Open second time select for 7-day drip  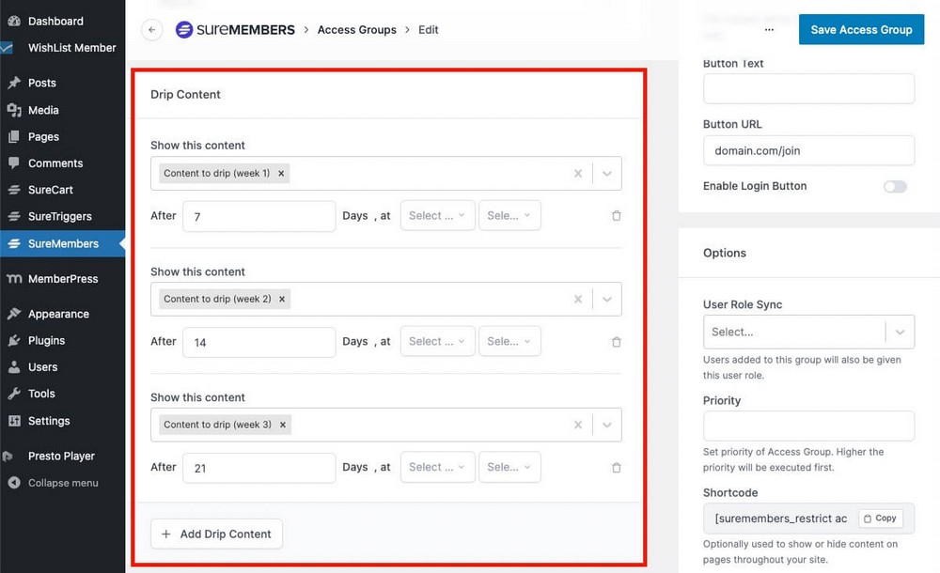pos(509,215)
